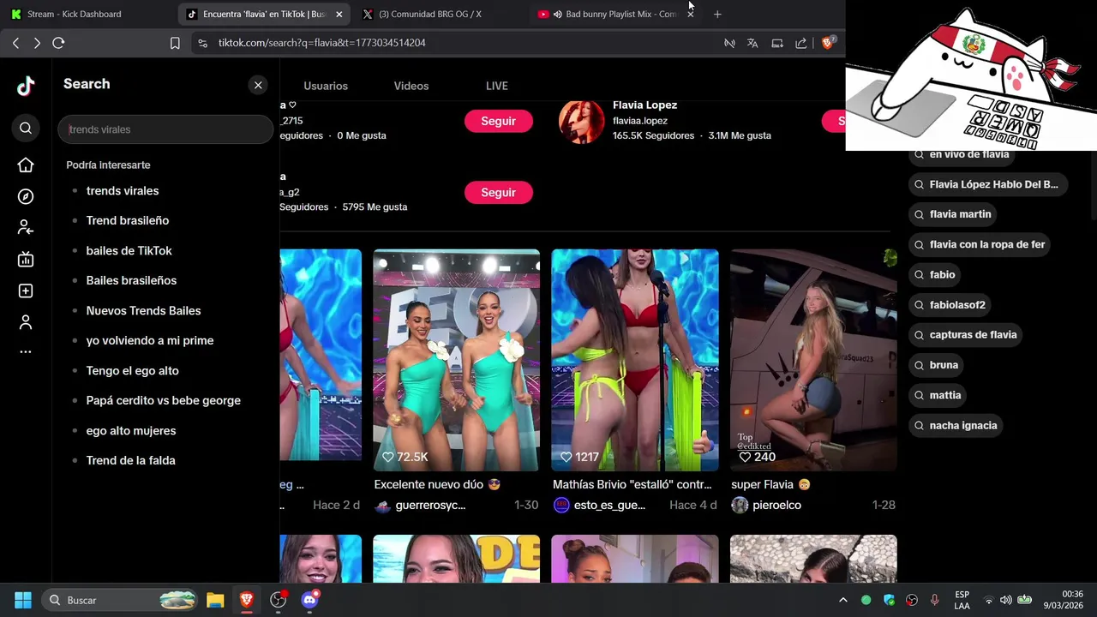Go back in browser
The image size is (1097, 617).
tap(15, 43)
